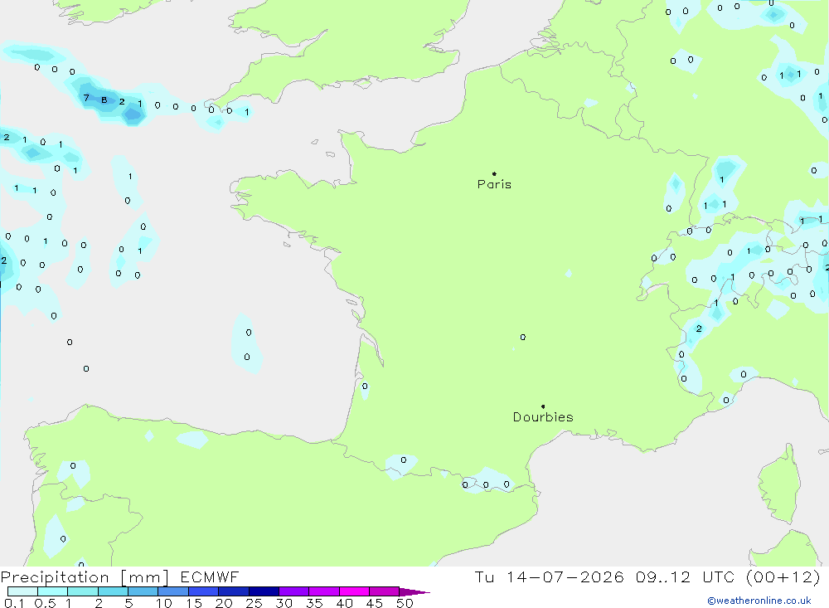This screenshot has width=829, height=608.
Task: Click the '0.5' legend scale label
Action: click(45, 603)
